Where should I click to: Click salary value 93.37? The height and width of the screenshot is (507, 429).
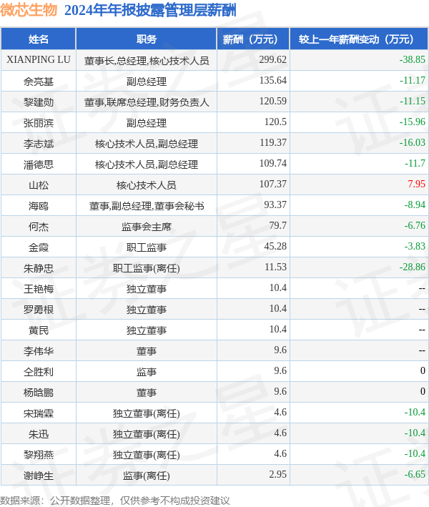coord(275,205)
